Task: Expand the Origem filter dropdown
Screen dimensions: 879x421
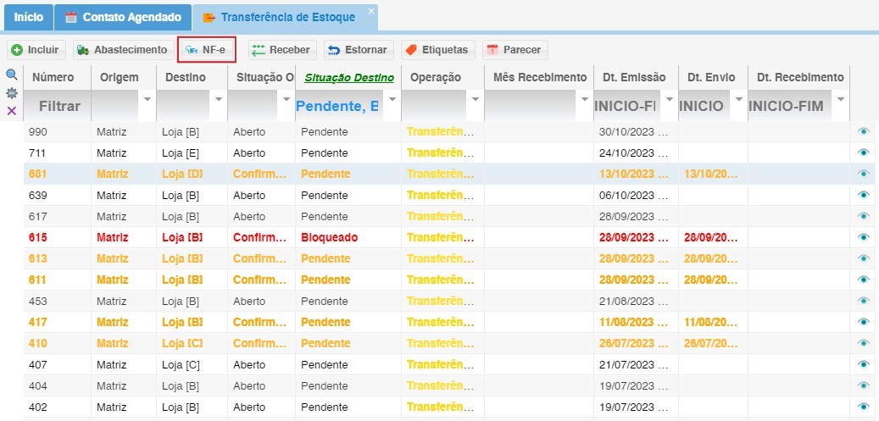Action: (148, 99)
